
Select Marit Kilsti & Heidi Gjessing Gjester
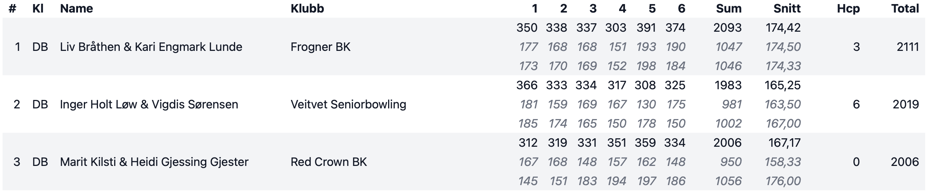(x=154, y=162)
